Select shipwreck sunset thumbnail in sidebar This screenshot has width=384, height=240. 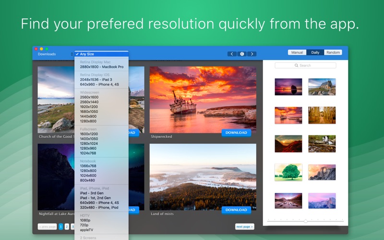pyautogui.click(x=288, y=115)
